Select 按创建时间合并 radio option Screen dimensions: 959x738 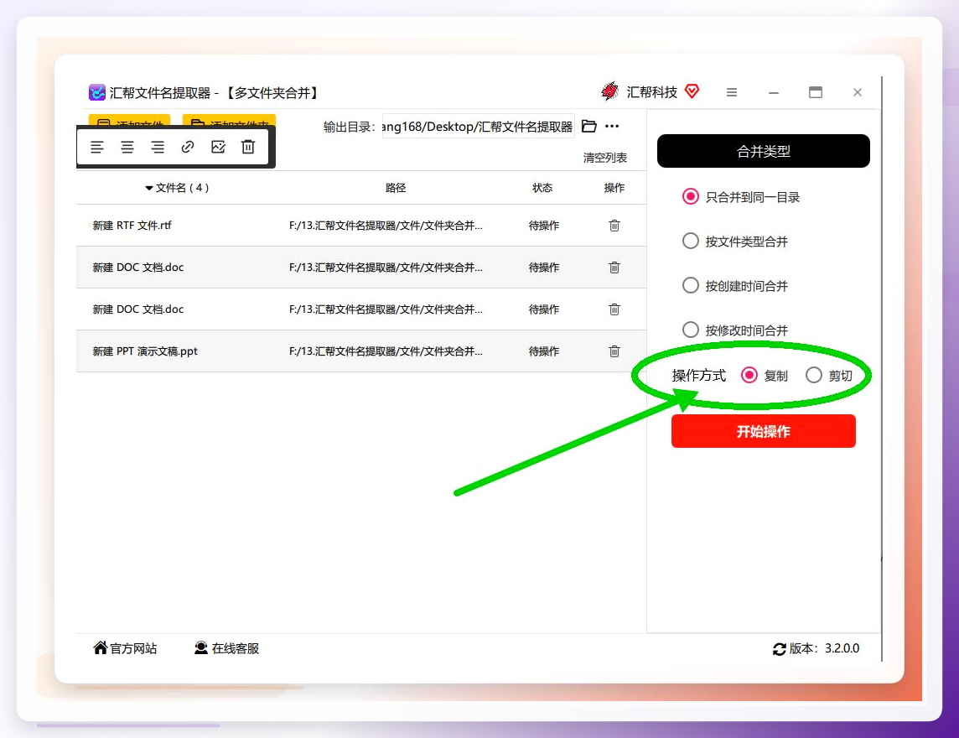pyautogui.click(x=691, y=285)
